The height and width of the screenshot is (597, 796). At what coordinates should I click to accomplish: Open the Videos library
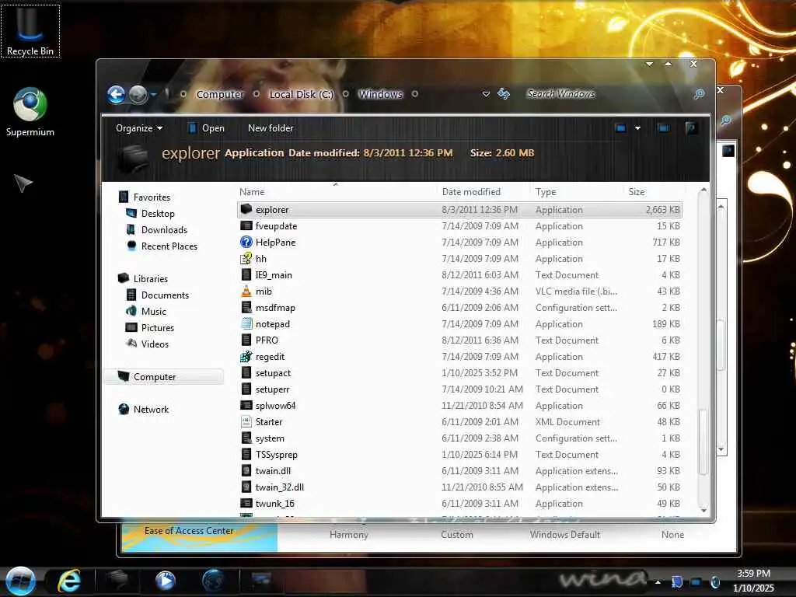(x=155, y=344)
